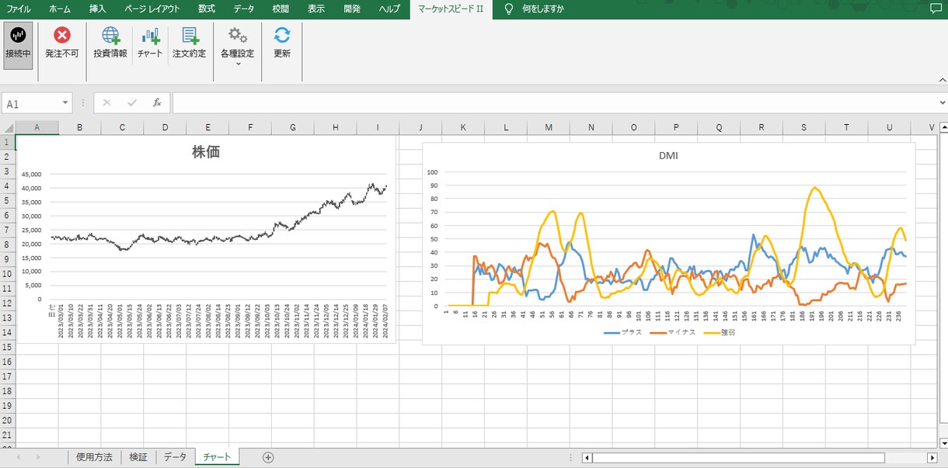This screenshot has width=948, height=468.
Task: Switch to the 使用方法 sheet tab
Action: pos(95,457)
